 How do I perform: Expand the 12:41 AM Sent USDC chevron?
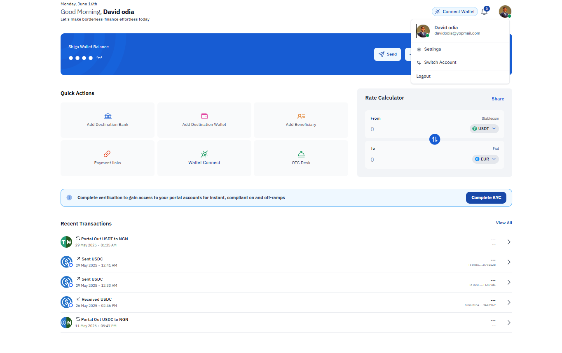coord(509,262)
